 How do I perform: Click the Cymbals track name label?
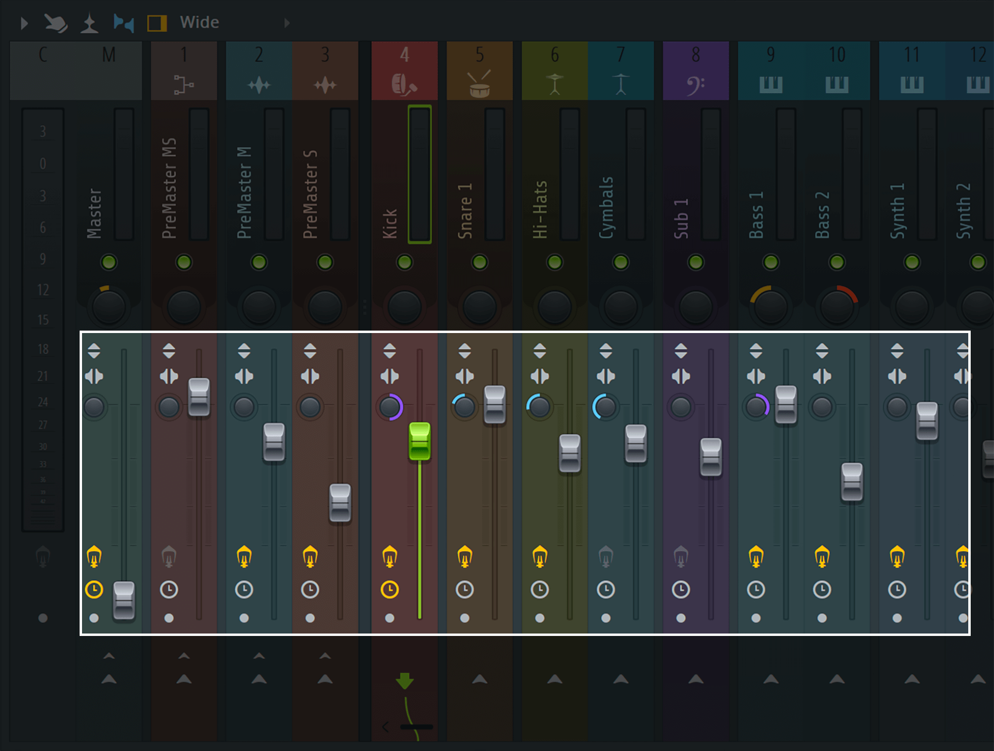coord(606,208)
